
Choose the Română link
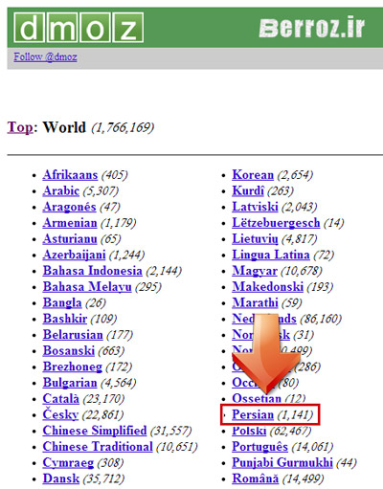256,478
